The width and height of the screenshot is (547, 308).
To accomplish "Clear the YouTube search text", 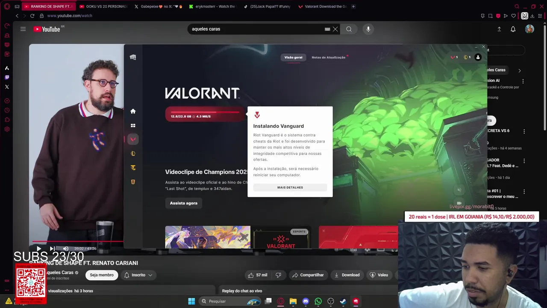I will [335, 29].
